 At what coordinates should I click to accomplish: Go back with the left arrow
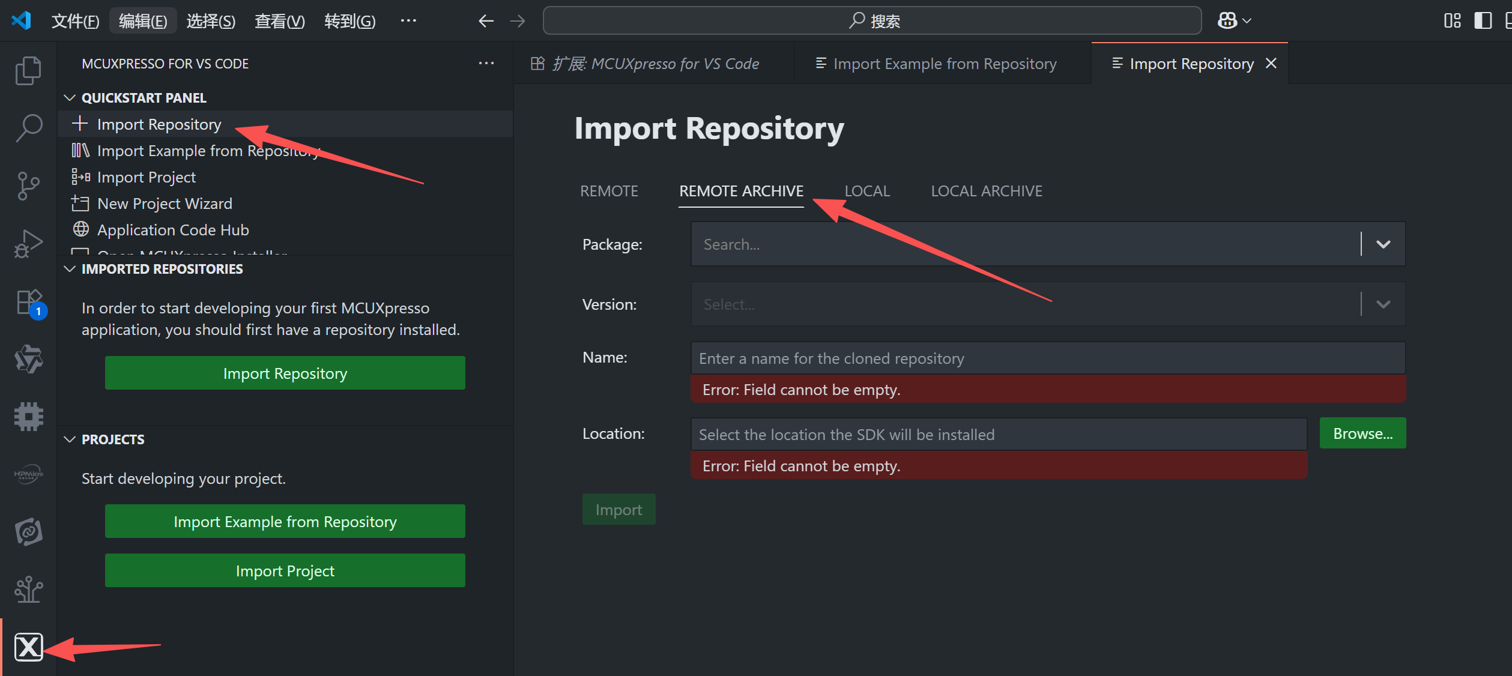[x=486, y=21]
